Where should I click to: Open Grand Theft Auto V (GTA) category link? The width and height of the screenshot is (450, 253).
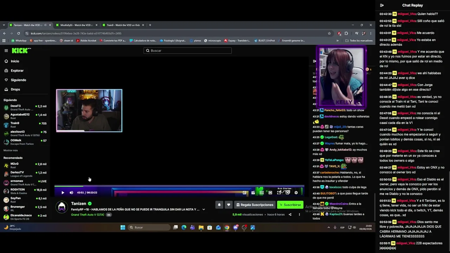pos(88,214)
